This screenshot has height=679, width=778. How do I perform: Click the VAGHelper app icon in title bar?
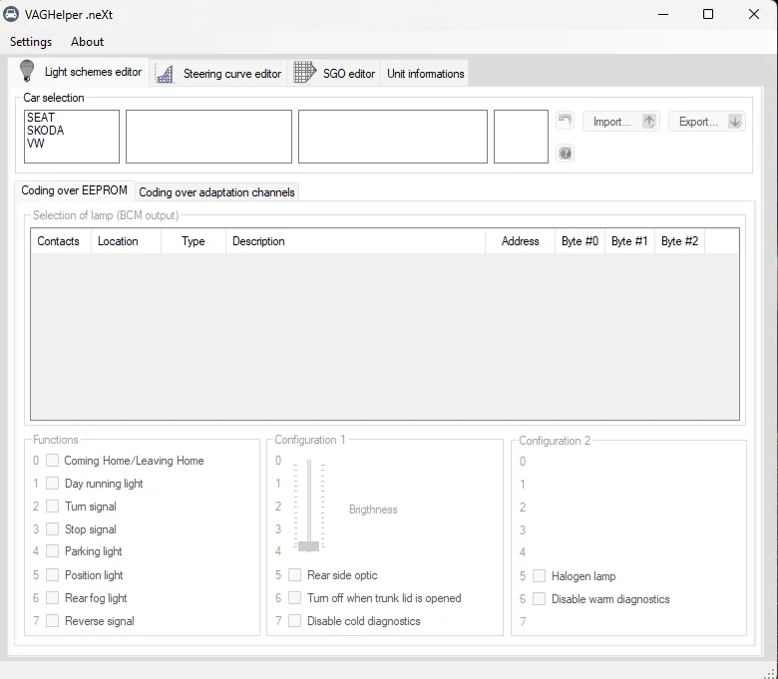(13, 14)
